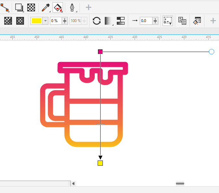Edit the 0 % node transparency field
The width and height of the screenshot is (219, 193).
[x=56, y=21]
